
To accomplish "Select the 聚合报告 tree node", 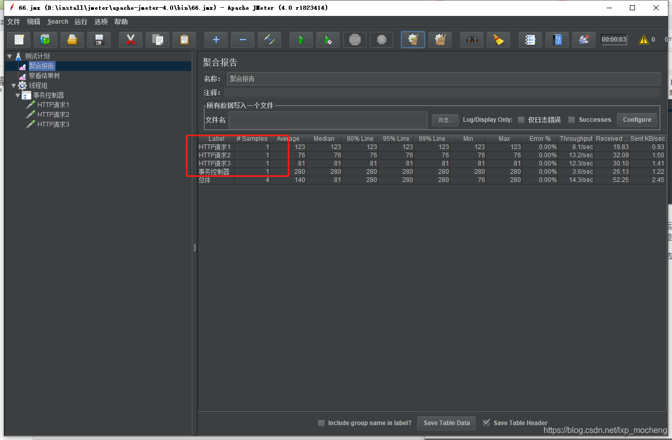I will click(x=41, y=66).
